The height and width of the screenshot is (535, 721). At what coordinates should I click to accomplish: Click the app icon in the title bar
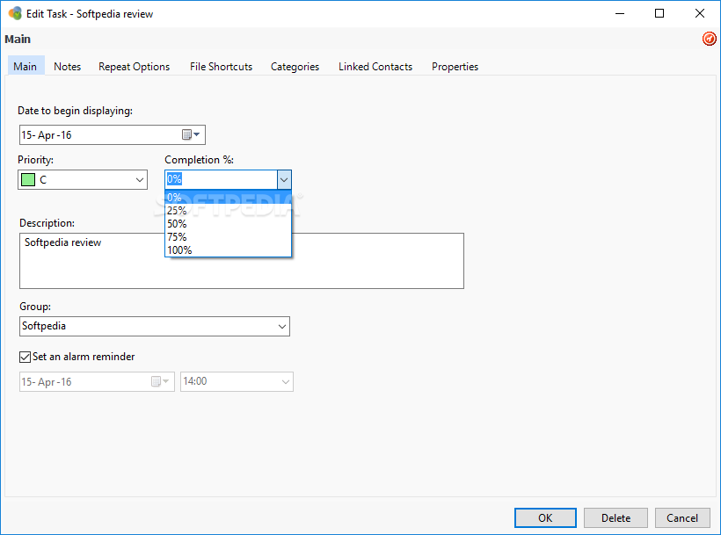coord(15,13)
